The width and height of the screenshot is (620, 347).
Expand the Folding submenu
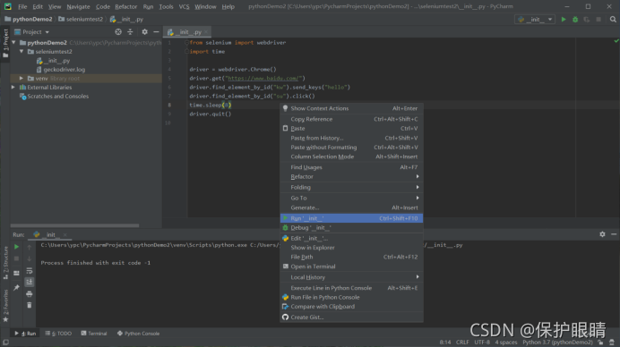pos(351,188)
